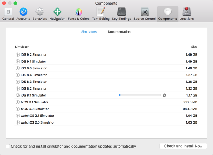The height and width of the screenshot is (155, 213).
Task: Select the iOS 8.1 Simulator row text
Action: click(33, 95)
